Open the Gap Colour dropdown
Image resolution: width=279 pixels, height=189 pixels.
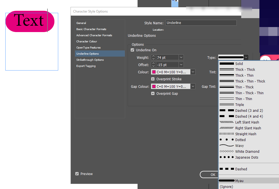[193, 86]
